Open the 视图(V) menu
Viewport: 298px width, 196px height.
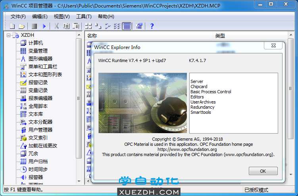[62, 17]
